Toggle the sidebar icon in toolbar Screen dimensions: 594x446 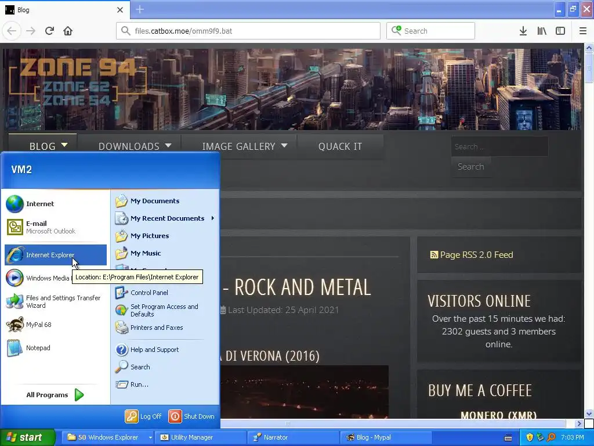pos(560,31)
